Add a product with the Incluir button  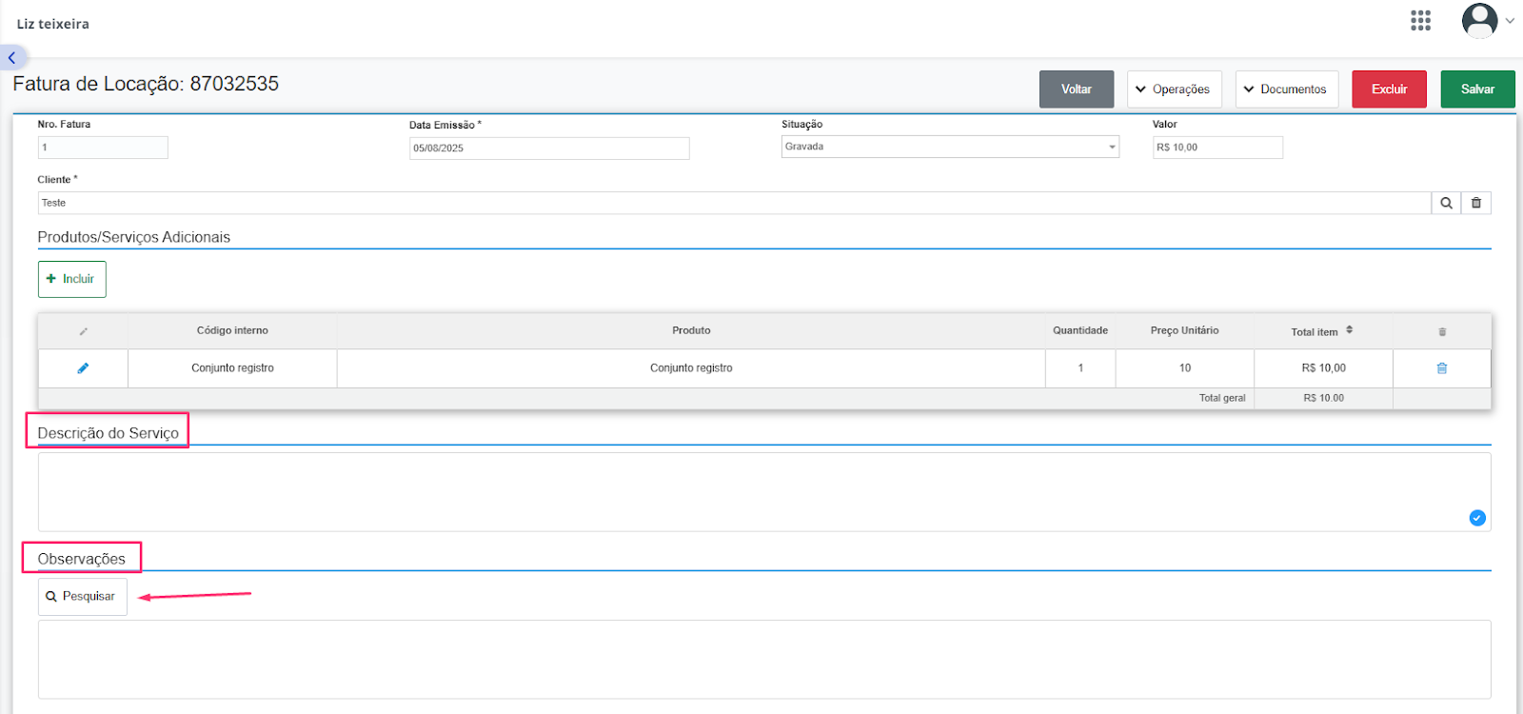72,279
